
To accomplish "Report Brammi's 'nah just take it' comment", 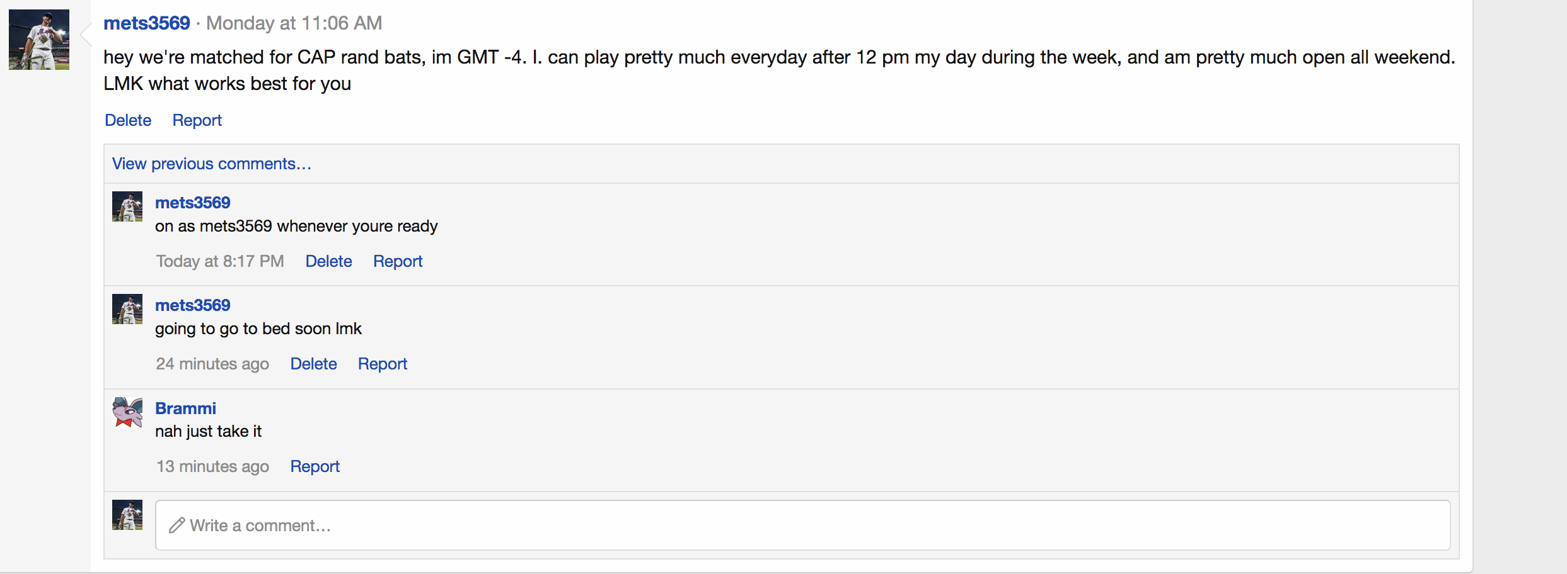I will coord(315,466).
